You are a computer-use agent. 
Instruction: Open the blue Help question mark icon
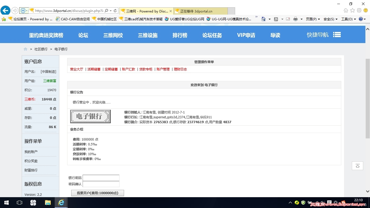tap(361, 19)
